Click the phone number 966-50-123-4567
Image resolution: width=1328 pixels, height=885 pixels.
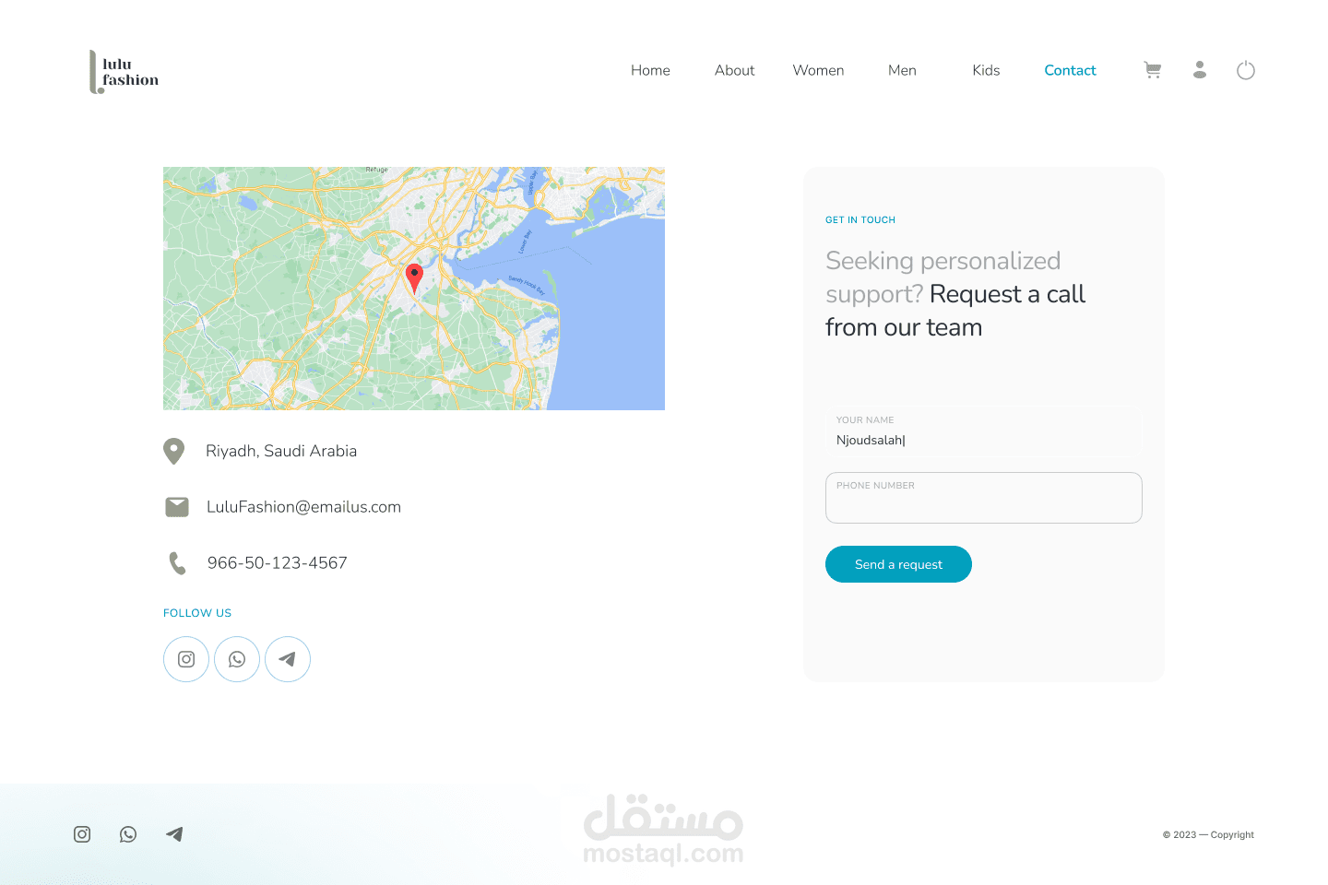[278, 563]
